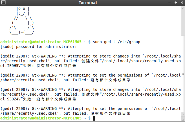
Task: Open the terminal window menu icon
Action: point(3,3)
